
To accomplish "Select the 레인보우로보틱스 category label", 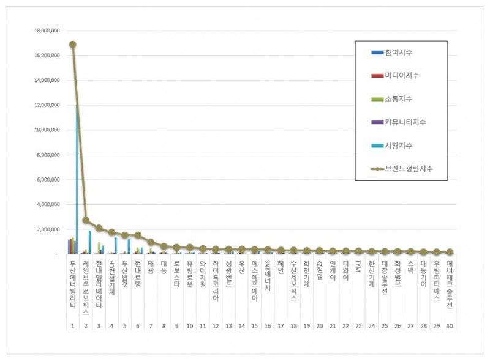I will tap(86, 287).
